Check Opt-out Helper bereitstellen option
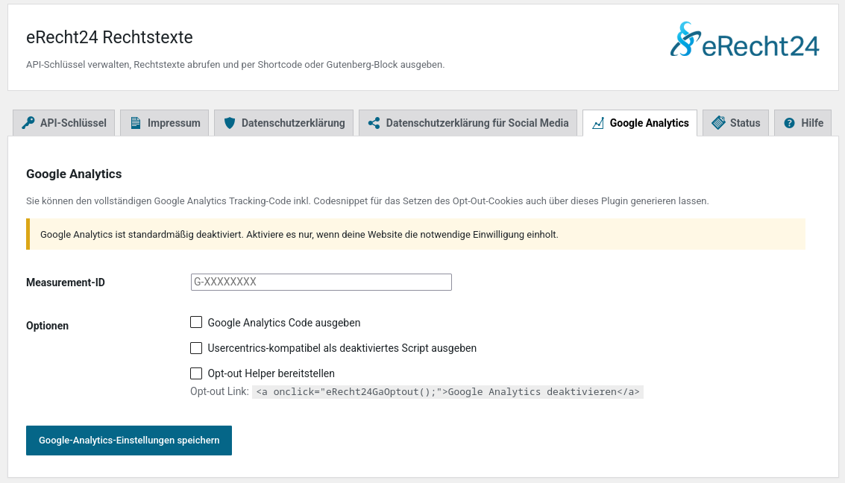Screen dimensions: 845x483 tap(196, 373)
